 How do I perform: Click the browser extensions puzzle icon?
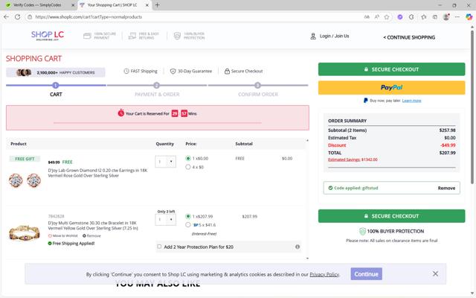pos(411,17)
